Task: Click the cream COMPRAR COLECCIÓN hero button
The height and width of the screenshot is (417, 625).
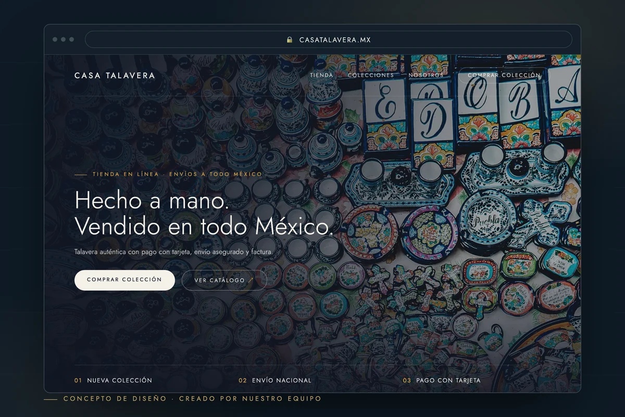Action: point(124,280)
